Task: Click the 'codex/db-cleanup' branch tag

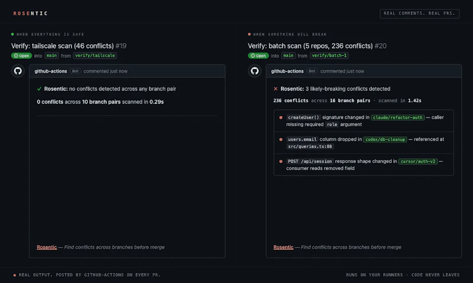Action: [x=385, y=139]
